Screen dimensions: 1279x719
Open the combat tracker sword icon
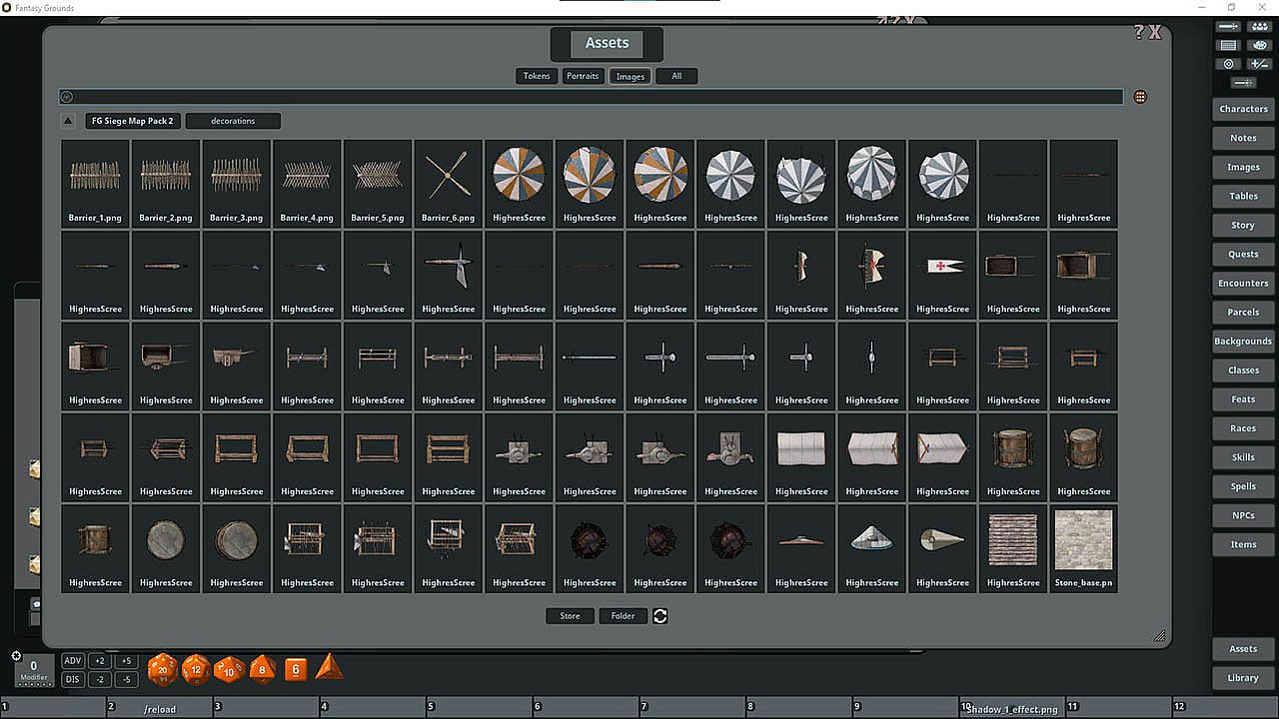[x=1228, y=26]
